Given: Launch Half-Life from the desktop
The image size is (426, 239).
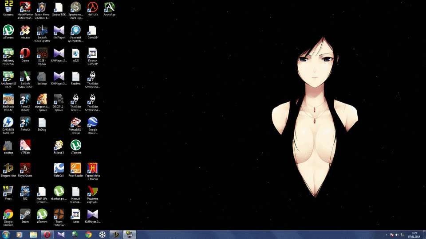Looking at the screenshot, I should point(92,7).
